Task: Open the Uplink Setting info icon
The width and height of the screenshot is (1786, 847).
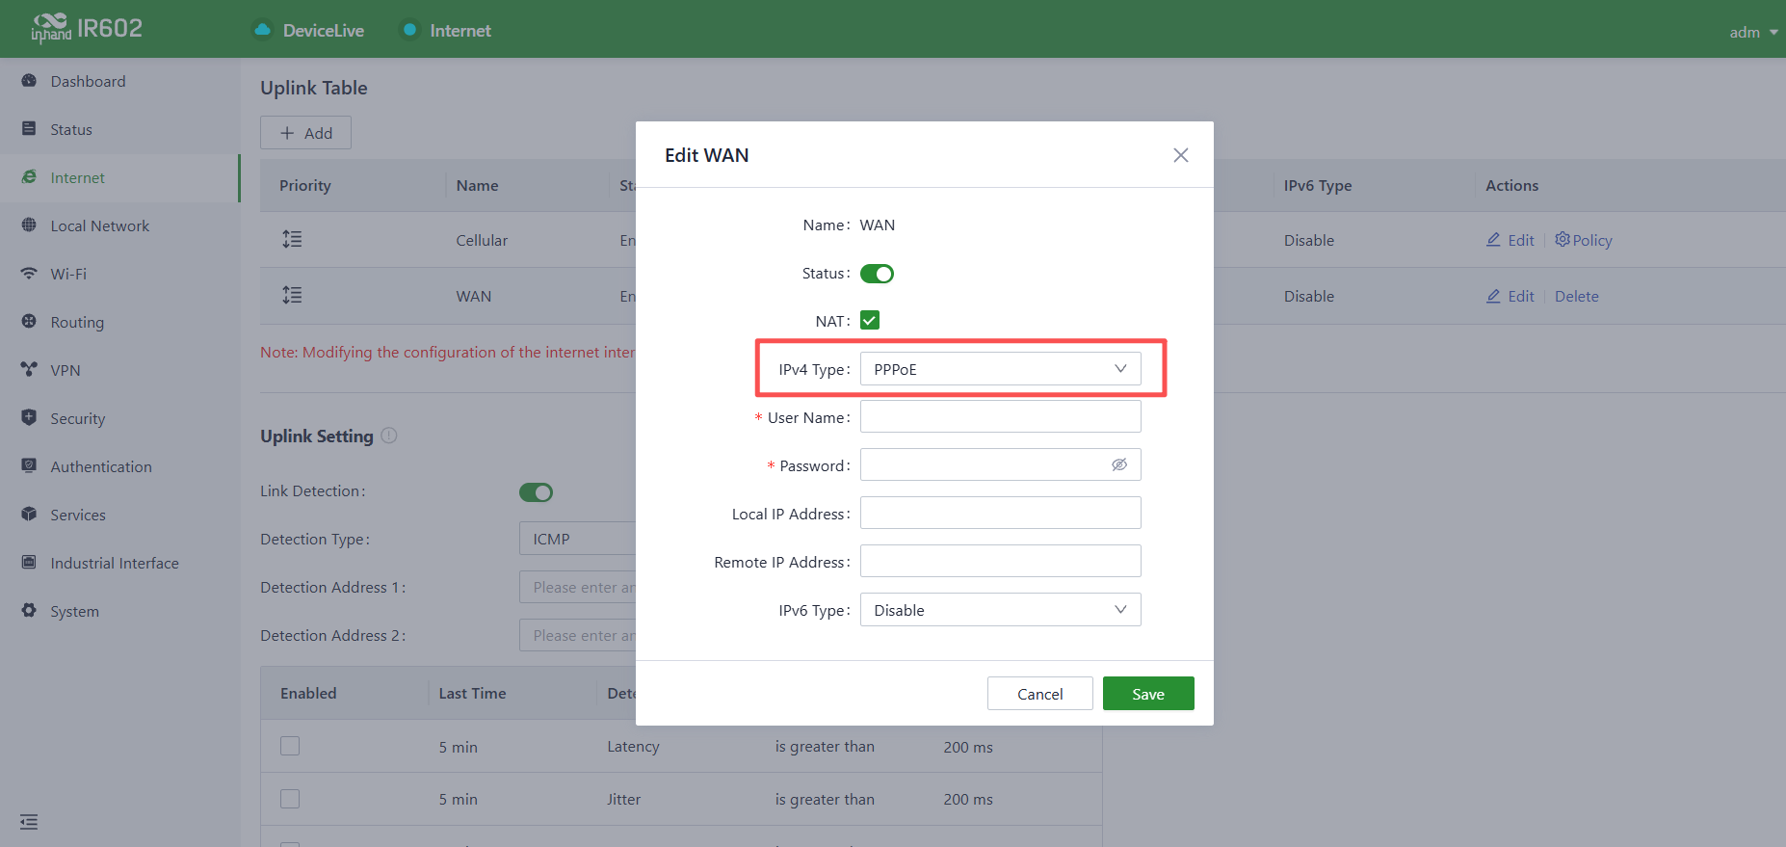Action: tap(389, 436)
